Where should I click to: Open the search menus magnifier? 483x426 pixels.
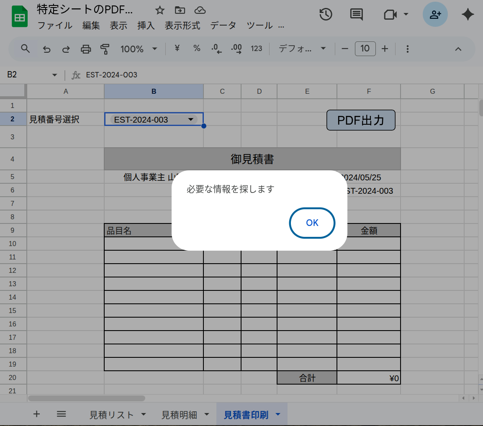click(x=25, y=49)
